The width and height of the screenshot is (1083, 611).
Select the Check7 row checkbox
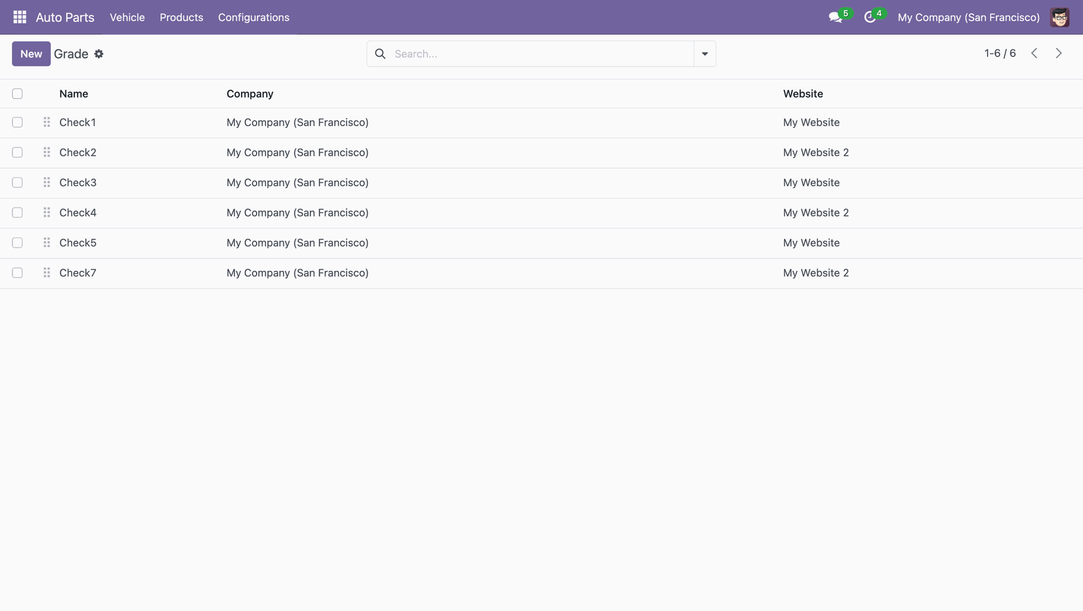coord(17,273)
